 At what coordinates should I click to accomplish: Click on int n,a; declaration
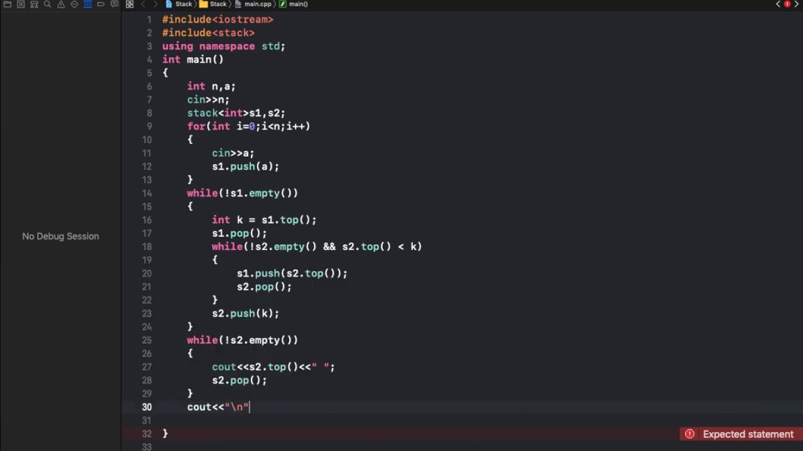[x=211, y=86]
